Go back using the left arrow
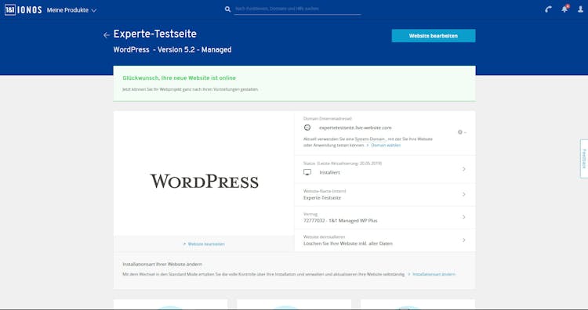588x310 pixels. 107,34
